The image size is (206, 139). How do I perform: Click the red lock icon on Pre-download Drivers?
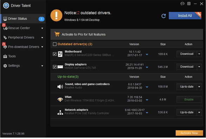pyautogui.click(x=4, y=44)
